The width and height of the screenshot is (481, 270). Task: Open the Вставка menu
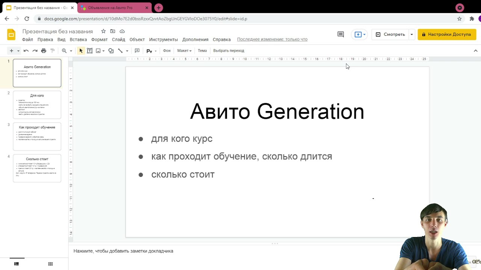click(x=78, y=39)
